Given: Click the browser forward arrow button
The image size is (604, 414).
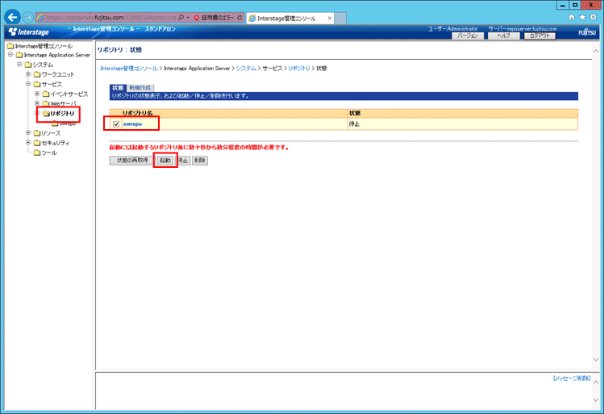Looking at the screenshot, I should coord(27,17).
